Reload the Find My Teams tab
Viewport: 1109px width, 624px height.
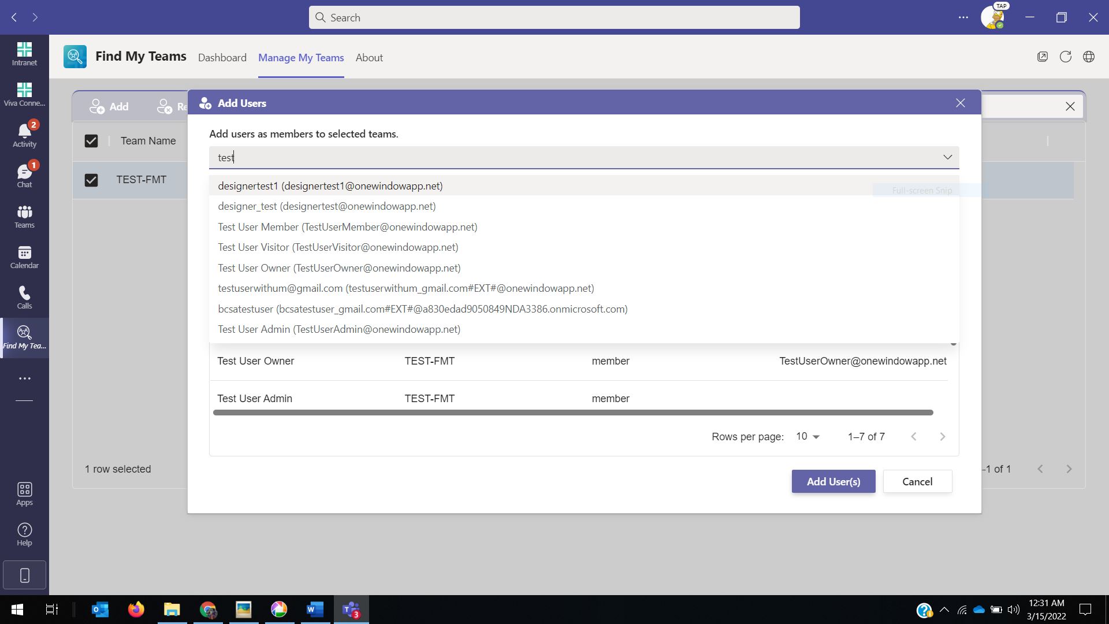tap(1066, 57)
